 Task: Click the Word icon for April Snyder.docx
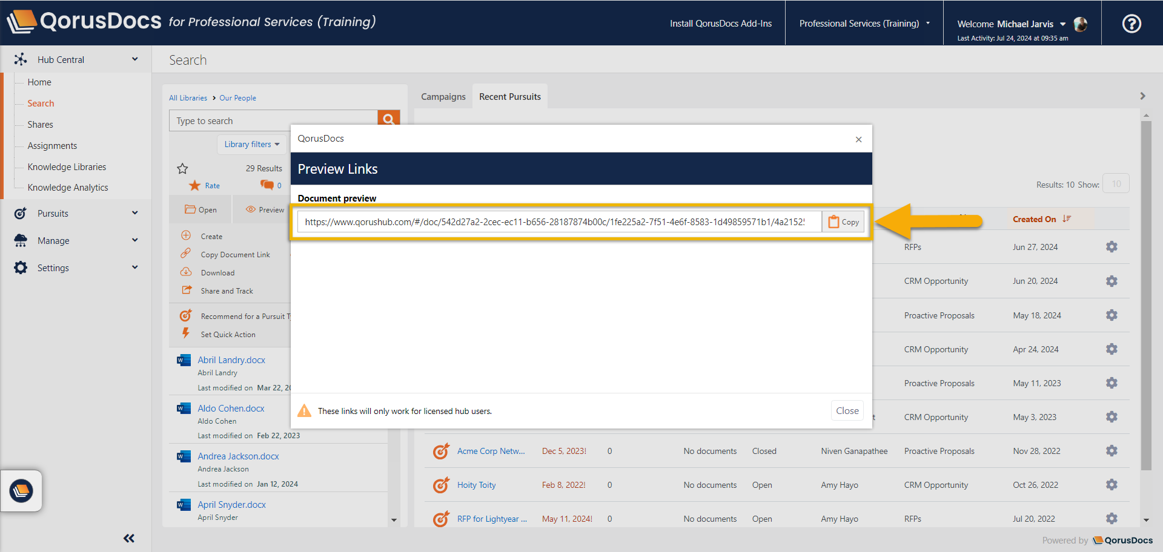pyautogui.click(x=184, y=505)
